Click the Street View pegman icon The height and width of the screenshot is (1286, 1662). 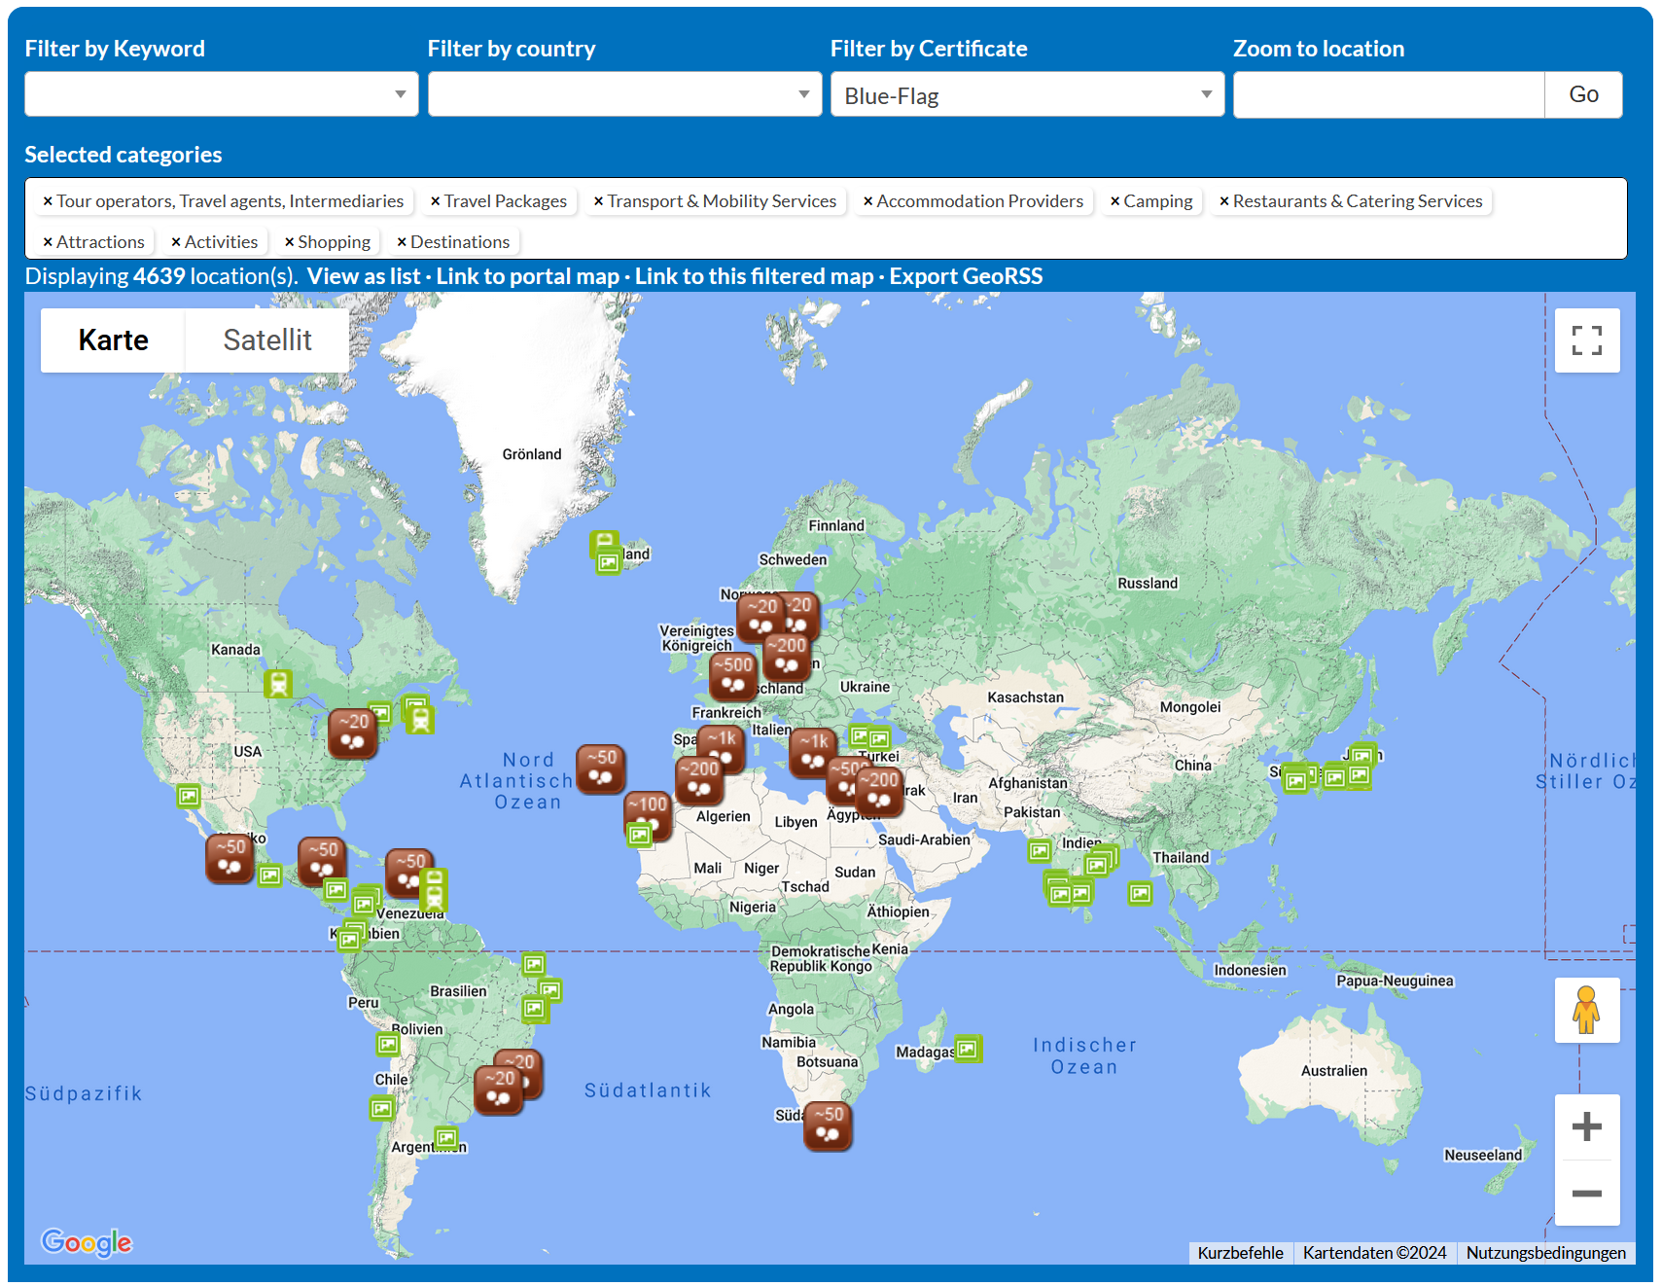1586,1010
